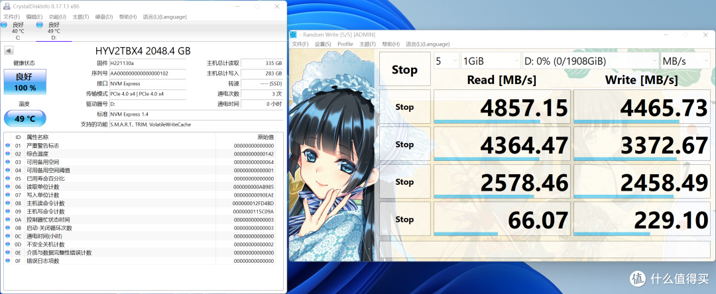This screenshot has width=716, height=294.
Task: Open 帮助(H) menu in CrystalDiskMark
Action: pyautogui.click(x=391, y=44)
